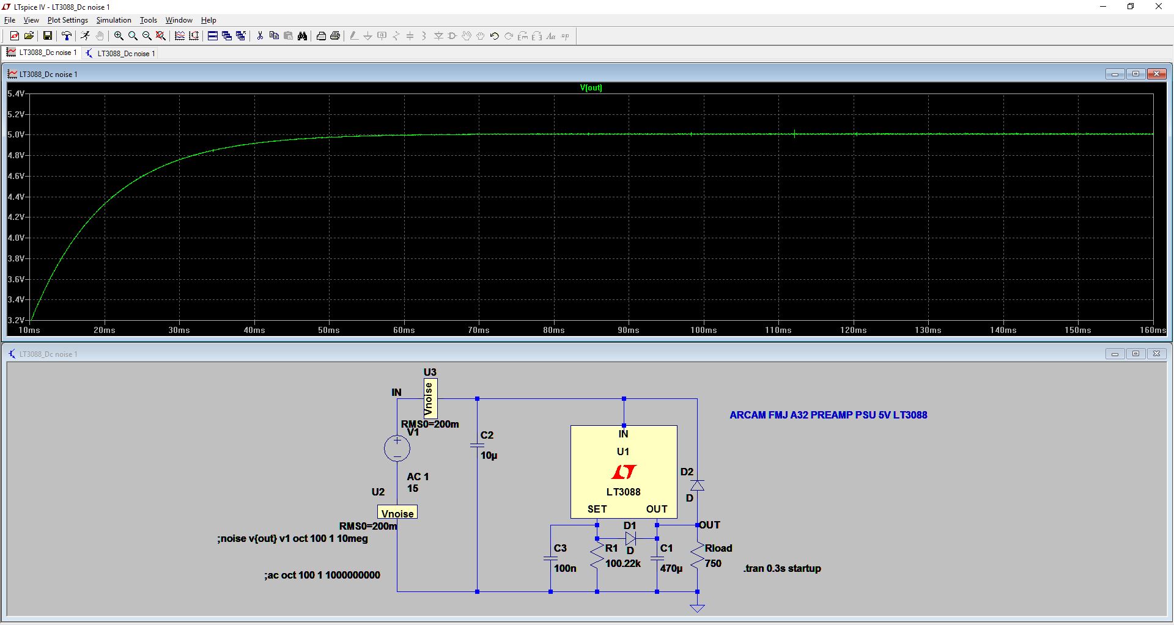Open the Window menu
The height and width of the screenshot is (625, 1174).
(179, 20)
